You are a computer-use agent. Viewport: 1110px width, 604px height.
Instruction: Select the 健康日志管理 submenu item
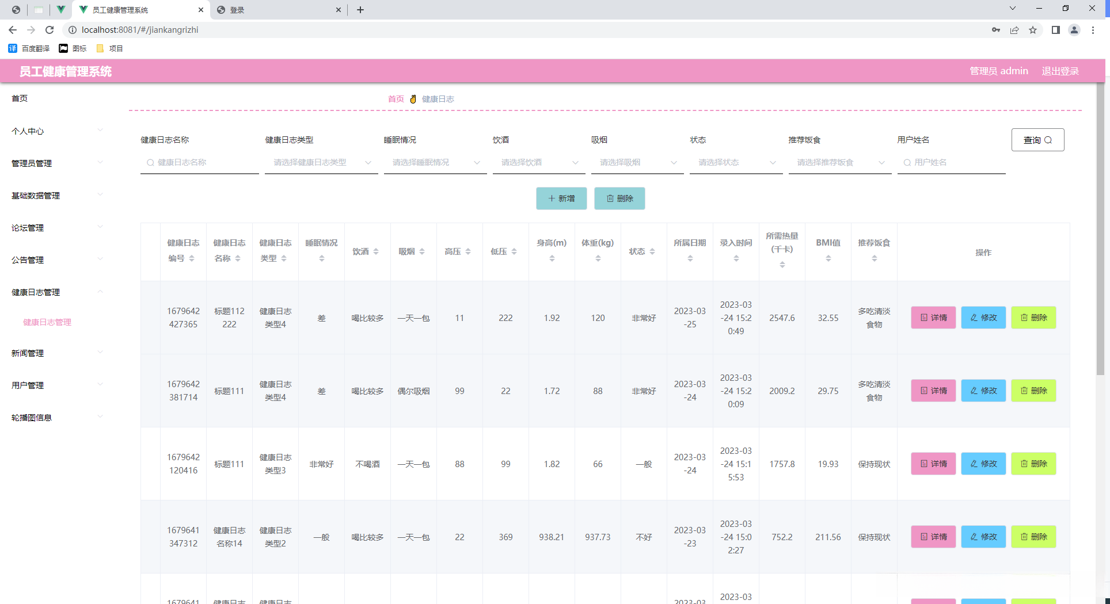pyautogui.click(x=47, y=322)
